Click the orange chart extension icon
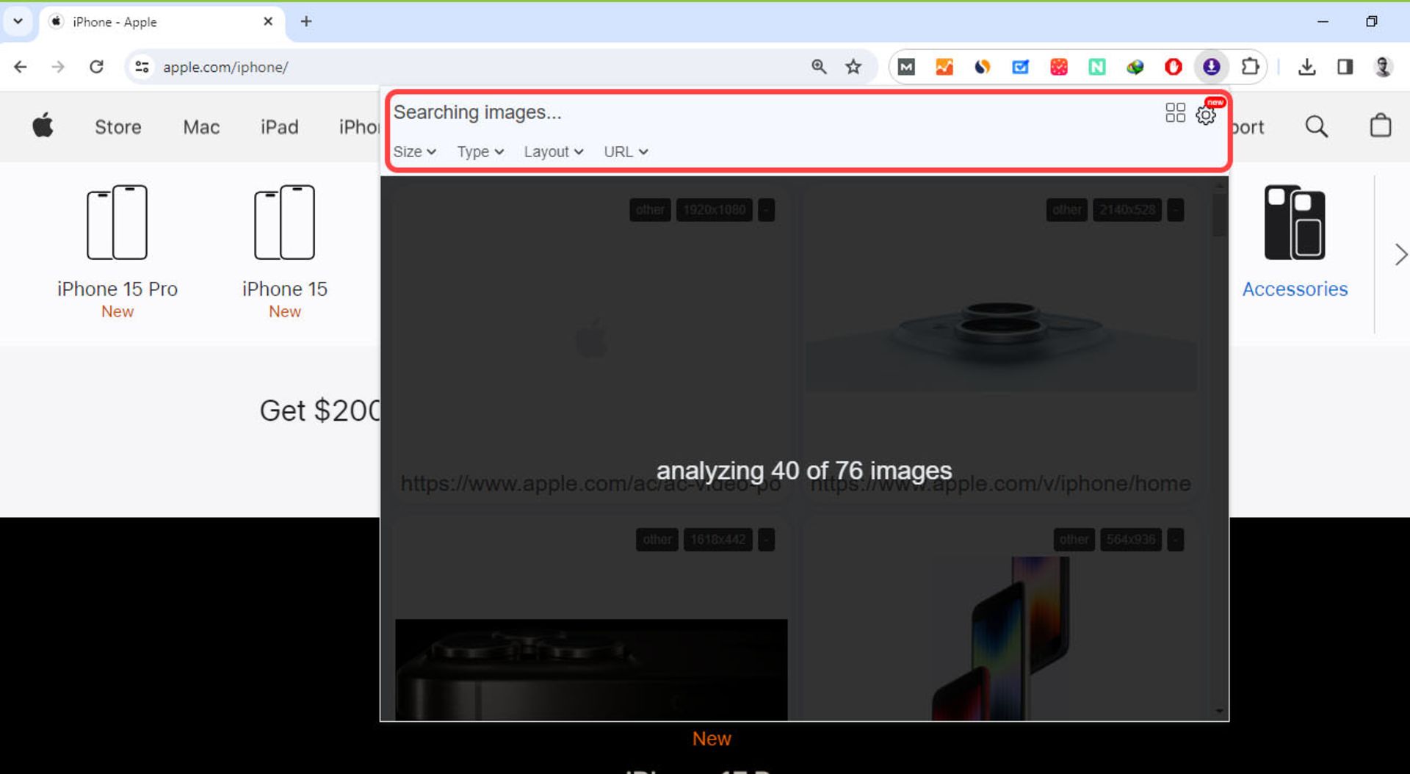Image resolution: width=1410 pixels, height=774 pixels. click(944, 67)
